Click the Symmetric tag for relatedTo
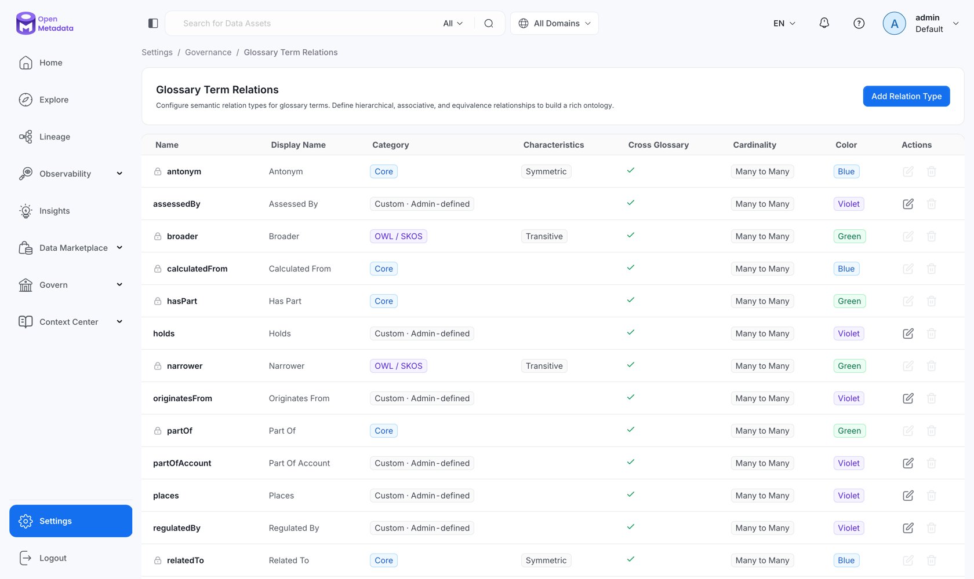Screen dimensions: 974x579 (x=546, y=560)
